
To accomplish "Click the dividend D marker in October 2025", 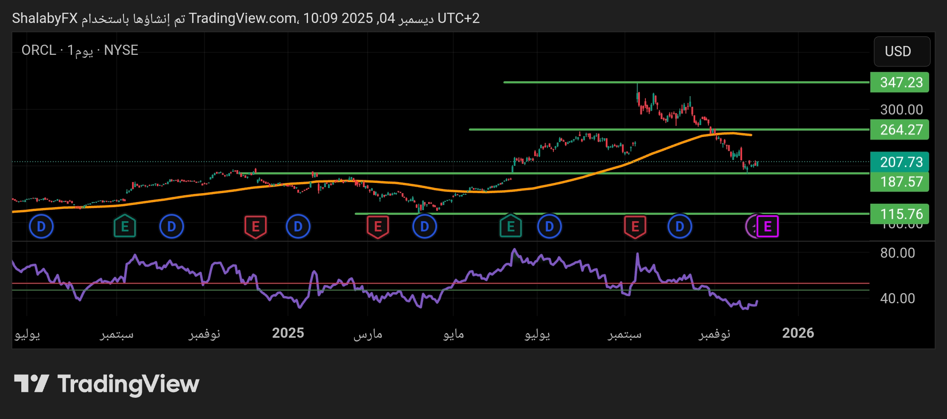I will [680, 226].
